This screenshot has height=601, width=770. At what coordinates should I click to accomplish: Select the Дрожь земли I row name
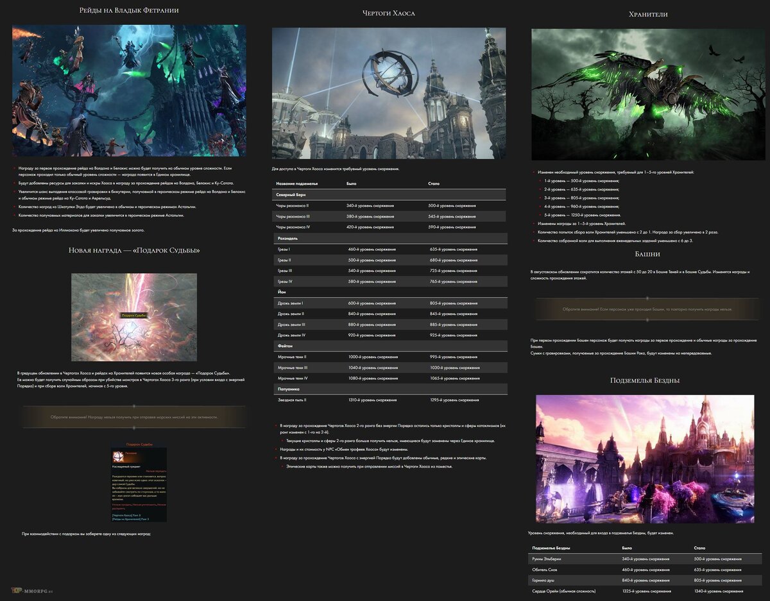[291, 303]
